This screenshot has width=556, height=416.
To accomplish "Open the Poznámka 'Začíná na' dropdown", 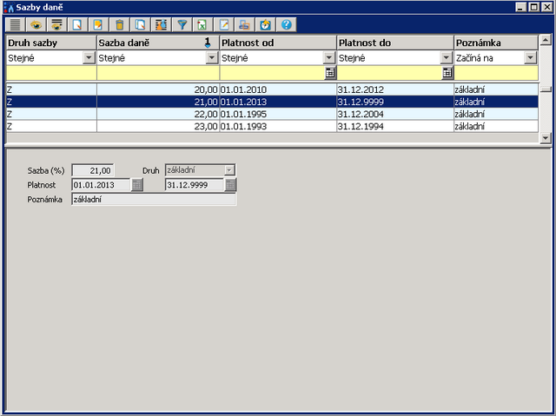I will pos(530,58).
